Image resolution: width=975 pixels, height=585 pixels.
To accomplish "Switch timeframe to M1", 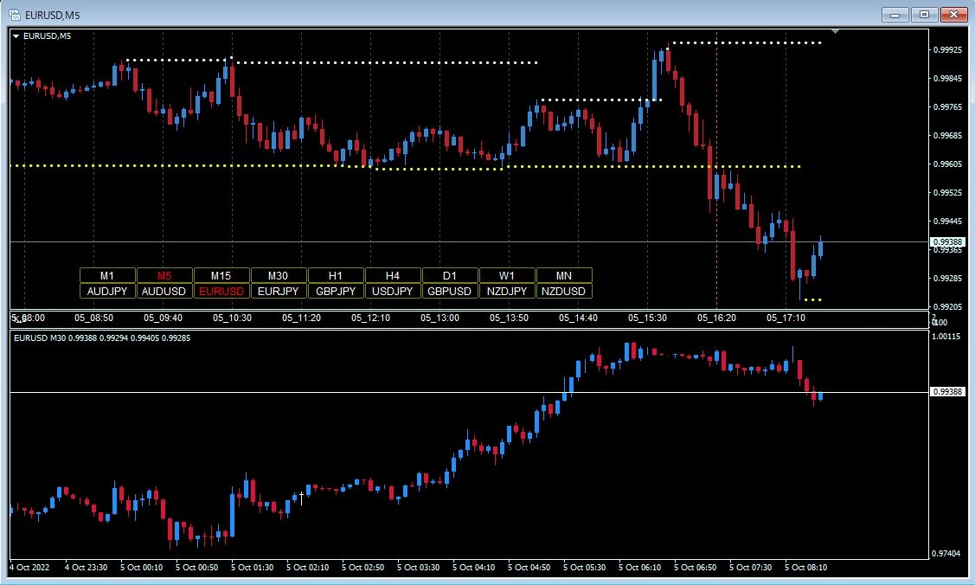I will (x=107, y=275).
